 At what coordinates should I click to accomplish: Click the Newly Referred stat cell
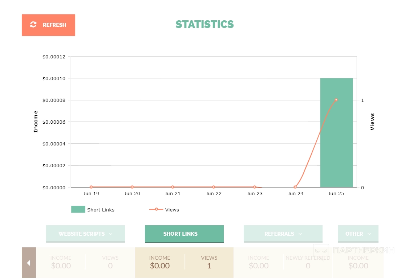coord(308,262)
